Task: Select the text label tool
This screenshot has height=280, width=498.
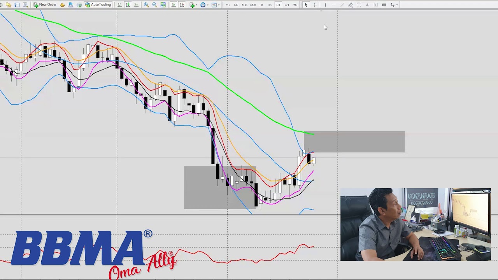Action: pyautogui.click(x=375, y=5)
